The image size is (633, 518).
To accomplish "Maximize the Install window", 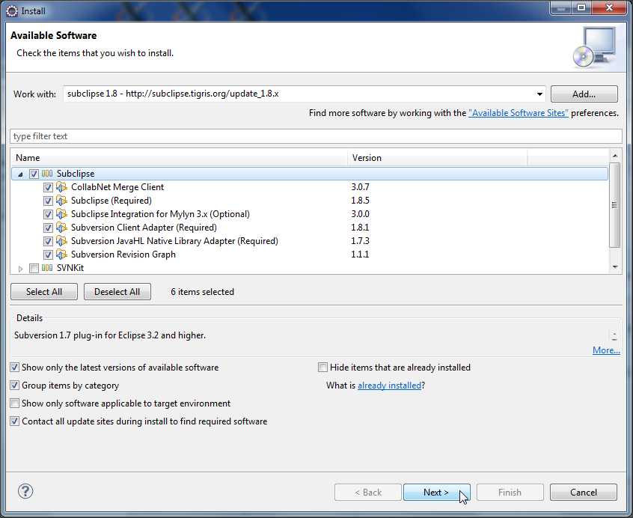I will pyautogui.click(x=581, y=7).
